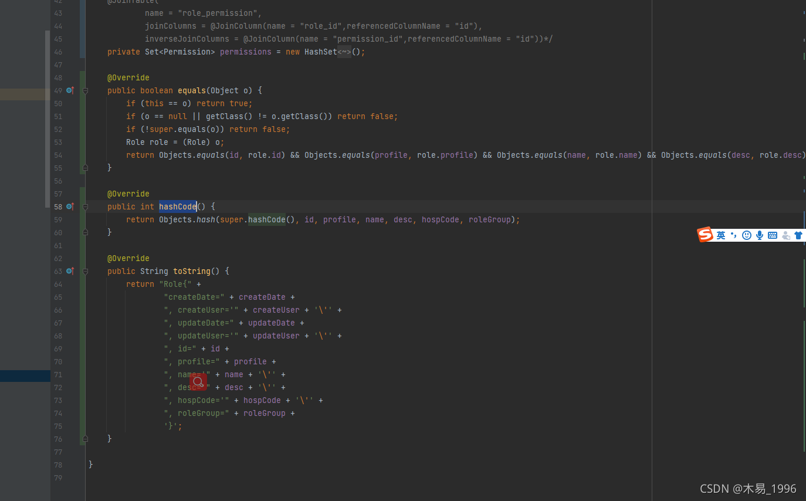Click the red magnifier icon near line 71
The height and width of the screenshot is (501, 806).
(198, 381)
